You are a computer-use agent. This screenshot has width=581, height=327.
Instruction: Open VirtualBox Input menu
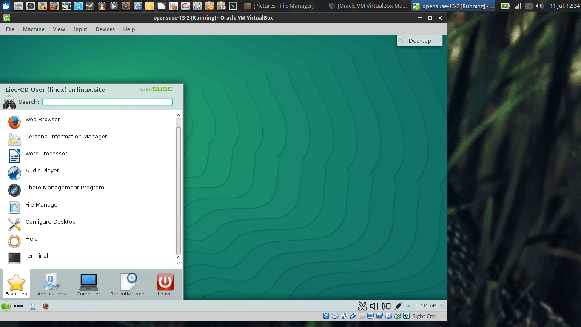tap(80, 29)
